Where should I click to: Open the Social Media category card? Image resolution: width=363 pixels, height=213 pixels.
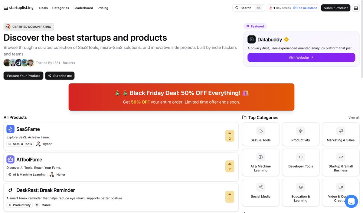260,193
